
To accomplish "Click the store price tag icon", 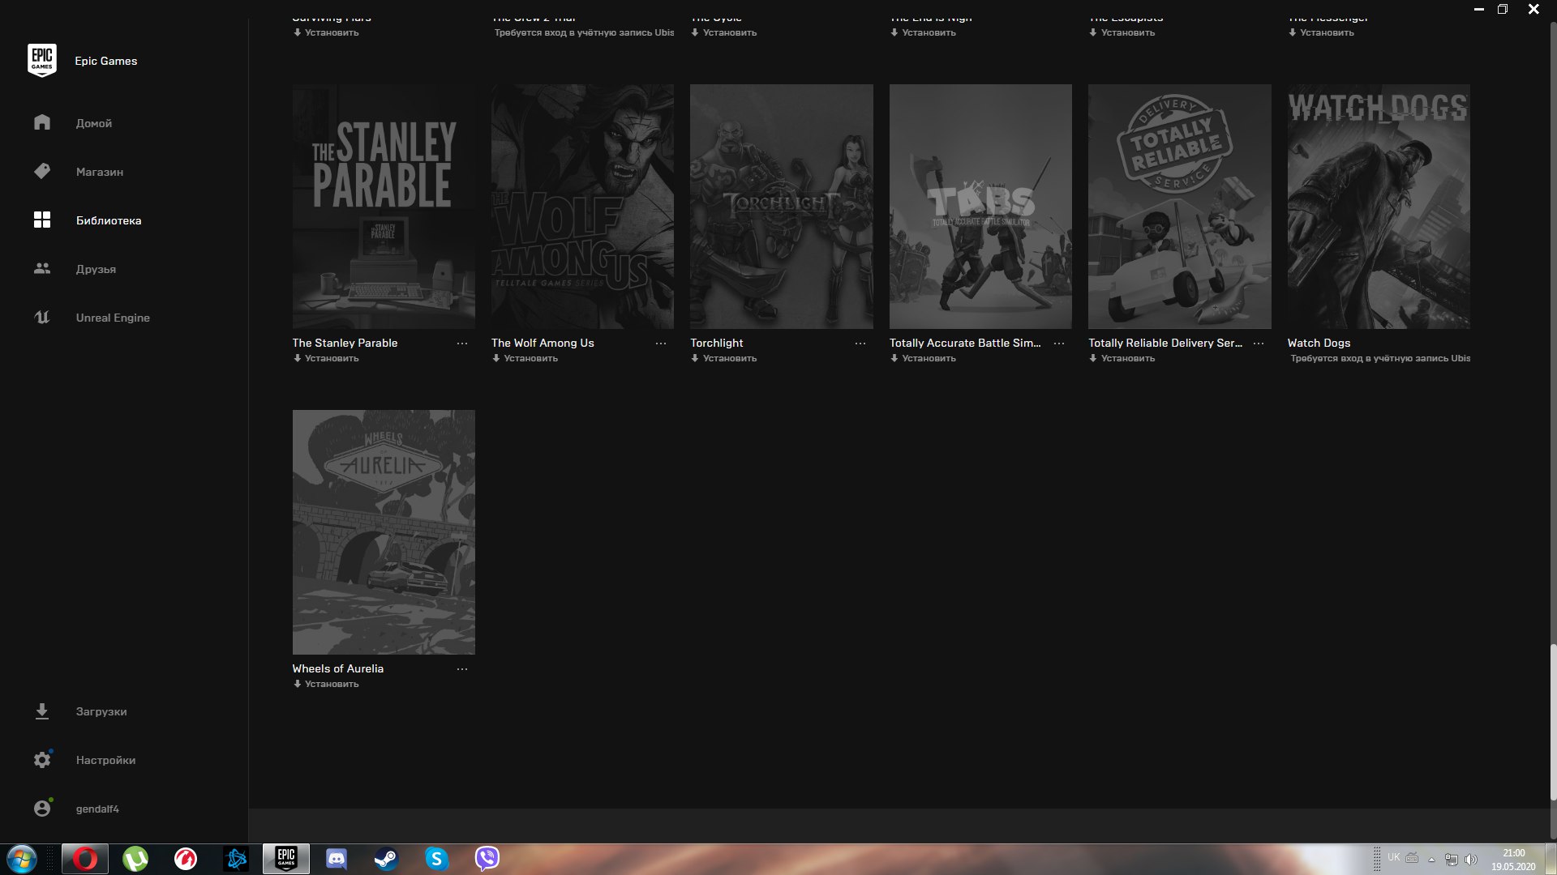I will [x=42, y=171].
